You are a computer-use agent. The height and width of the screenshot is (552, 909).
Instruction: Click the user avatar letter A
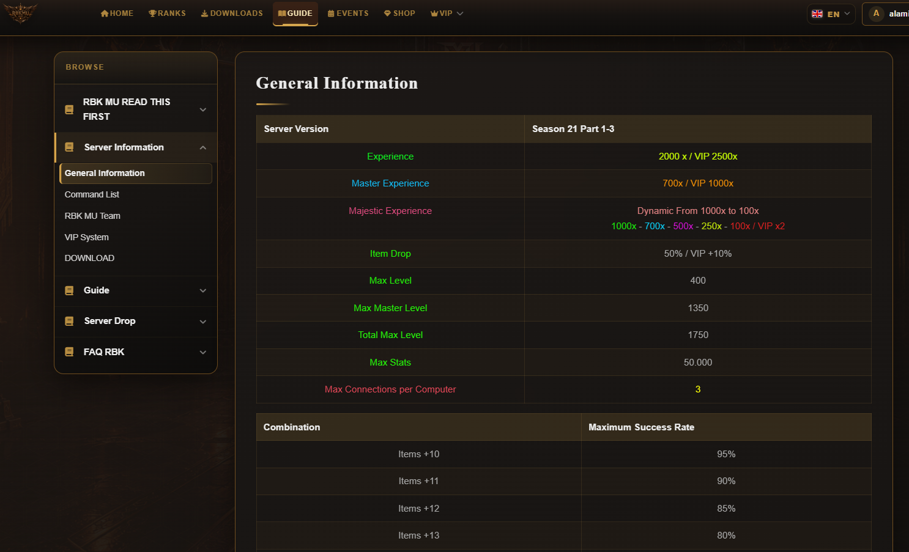coord(876,13)
